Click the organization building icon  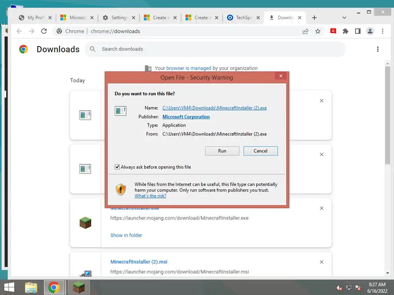[x=148, y=68]
